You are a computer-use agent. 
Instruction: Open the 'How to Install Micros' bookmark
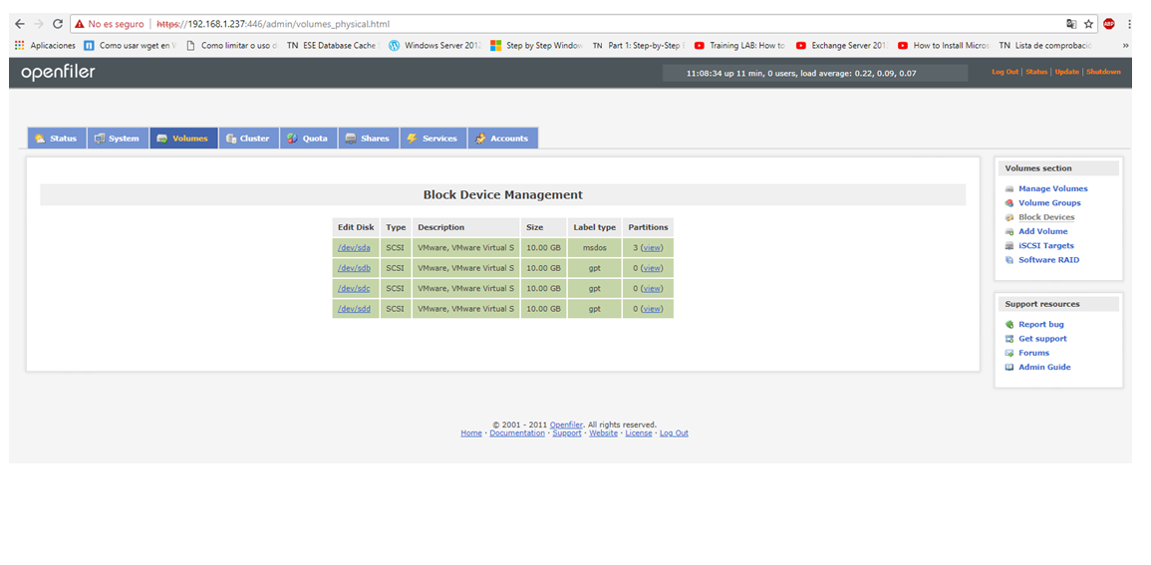tap(944, 45)
